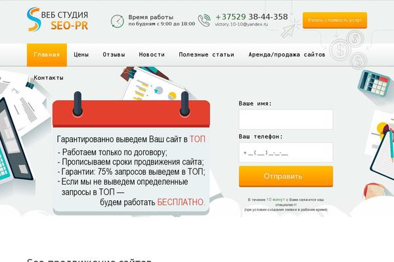Click the SEO-PR web studio logo
Image resolution: width=394 pixels, height=262 pixels.
[x=58, y=19]
